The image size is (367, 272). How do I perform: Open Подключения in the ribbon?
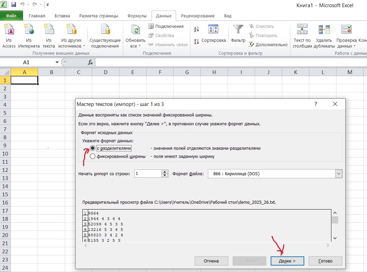166,26
